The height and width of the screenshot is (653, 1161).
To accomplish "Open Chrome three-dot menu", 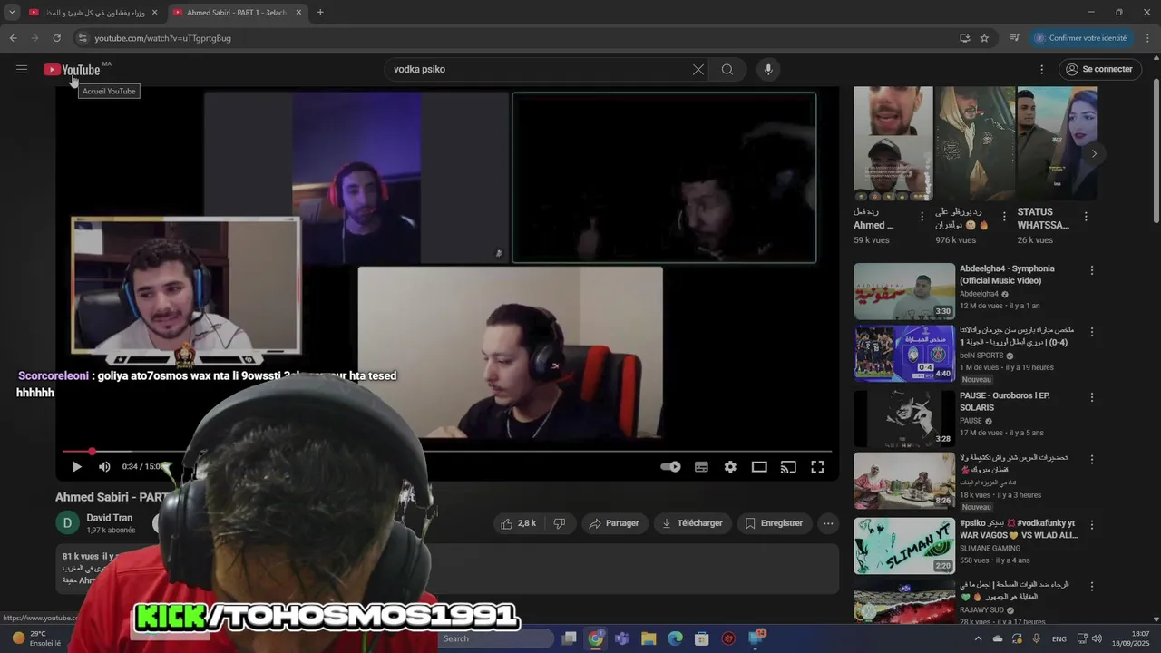I will [1148, 38].
